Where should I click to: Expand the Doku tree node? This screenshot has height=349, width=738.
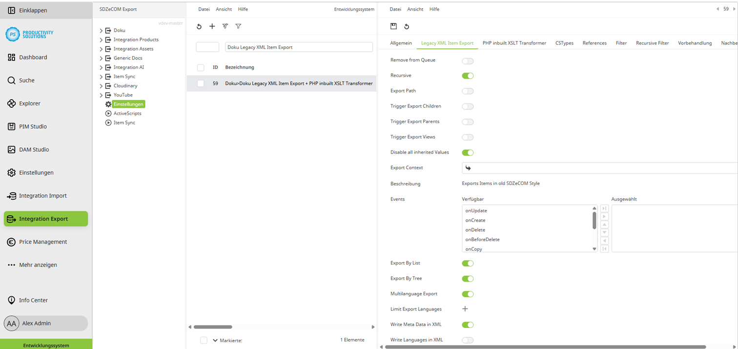(100, 30)
